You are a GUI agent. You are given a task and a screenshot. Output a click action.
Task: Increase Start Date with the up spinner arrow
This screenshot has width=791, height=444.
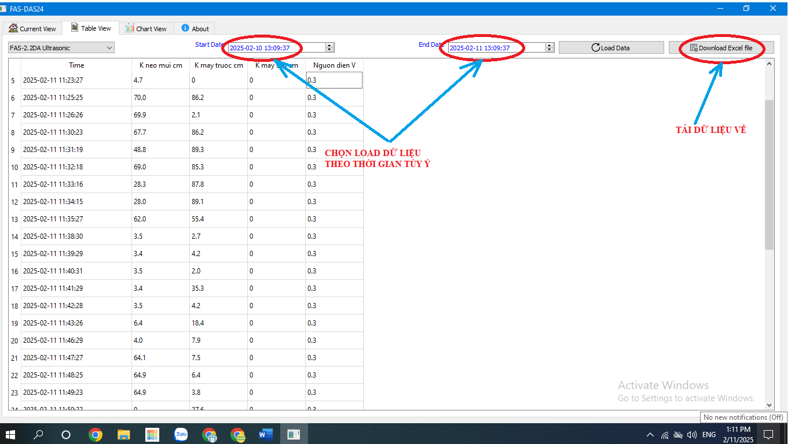[329, 46]
